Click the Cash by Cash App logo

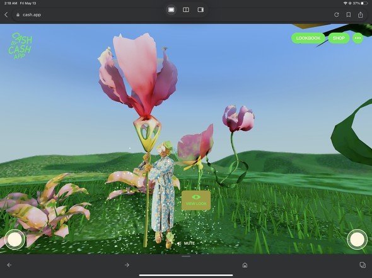tap(20, 46)
